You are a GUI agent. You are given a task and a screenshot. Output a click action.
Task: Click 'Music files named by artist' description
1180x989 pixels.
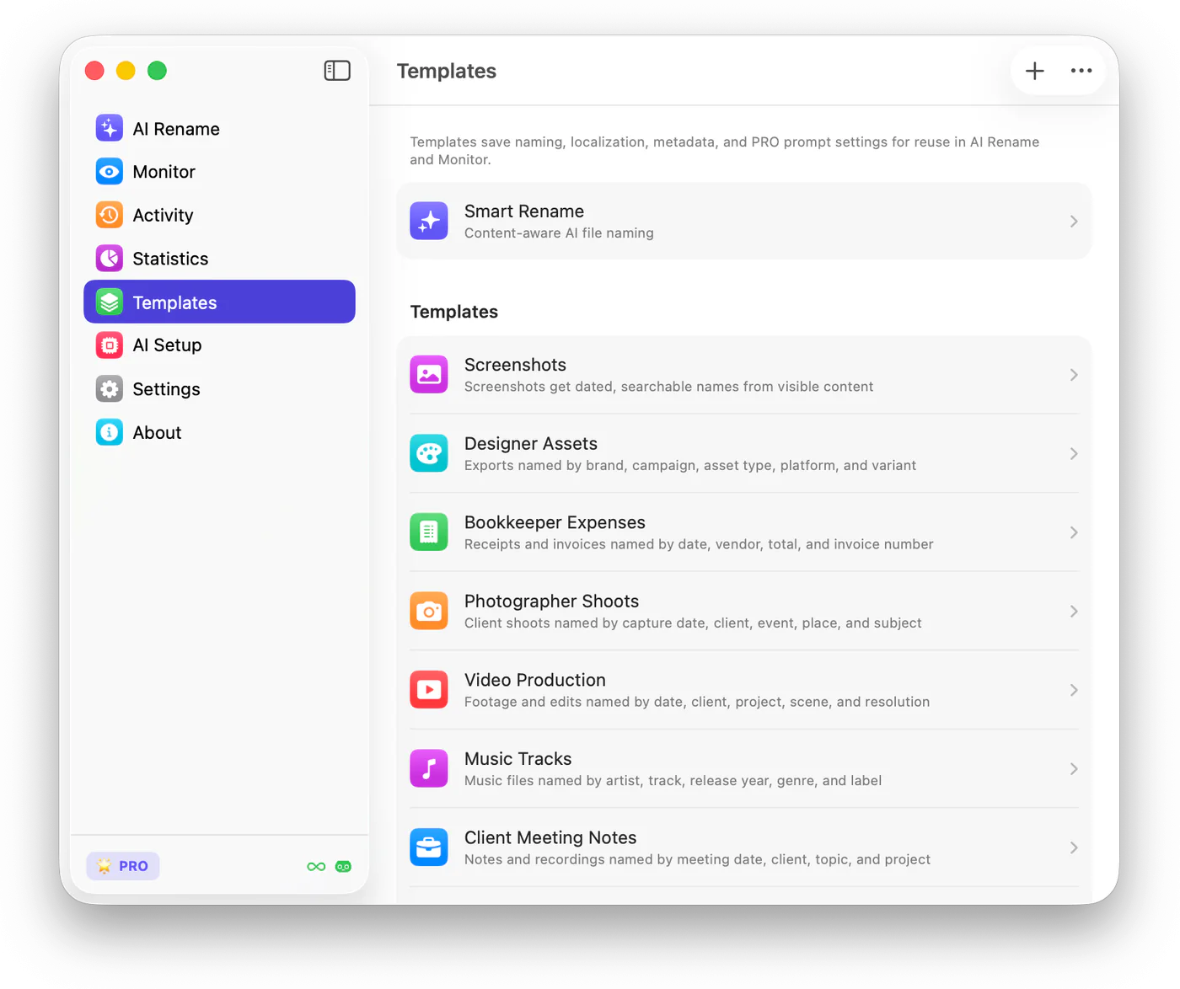673,780
